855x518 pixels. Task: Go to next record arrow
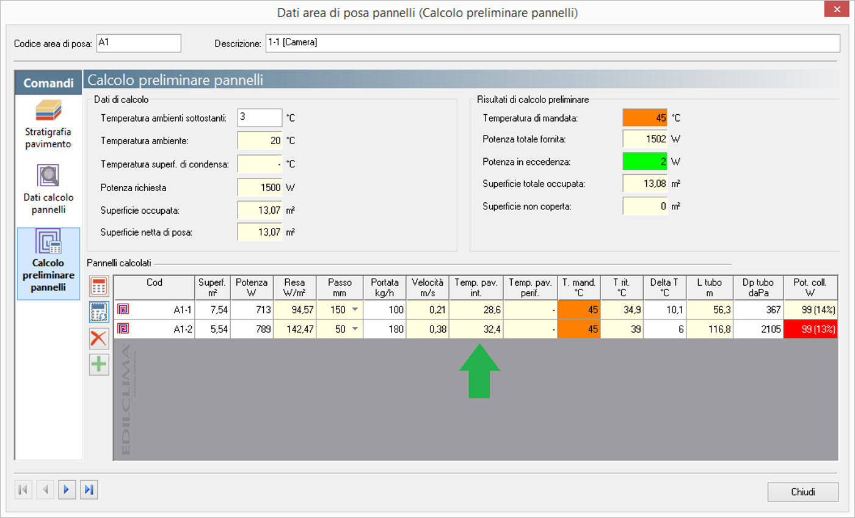tap(67, 489)
